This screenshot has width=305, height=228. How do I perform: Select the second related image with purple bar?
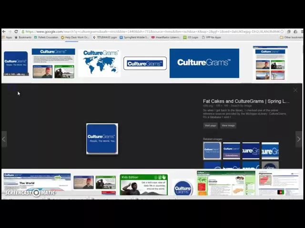point(232,151)
